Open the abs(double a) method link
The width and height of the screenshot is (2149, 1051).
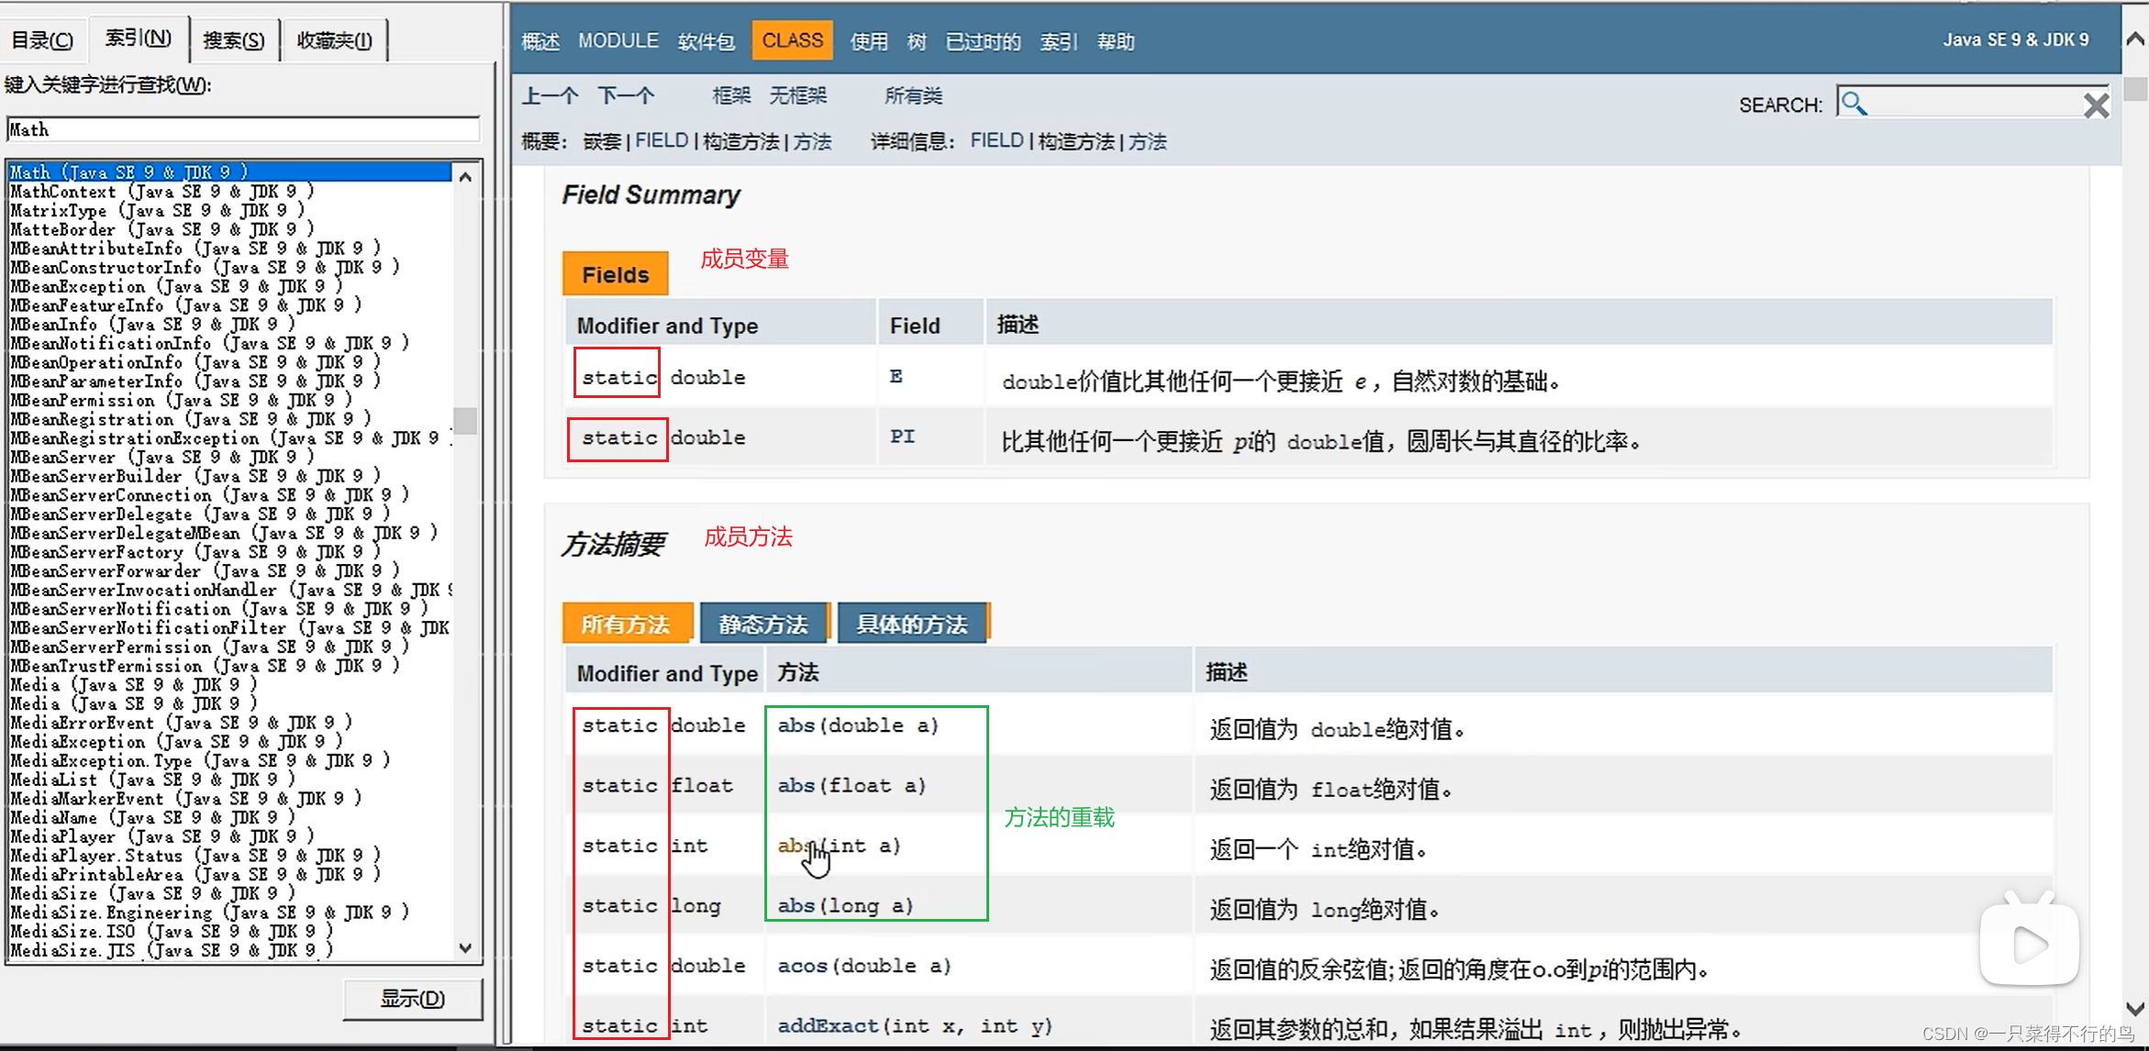796,725
